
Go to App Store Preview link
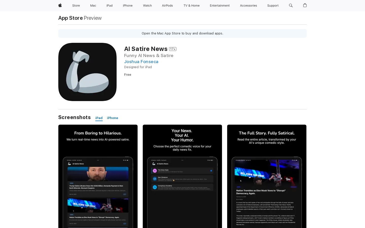point(80,18)
